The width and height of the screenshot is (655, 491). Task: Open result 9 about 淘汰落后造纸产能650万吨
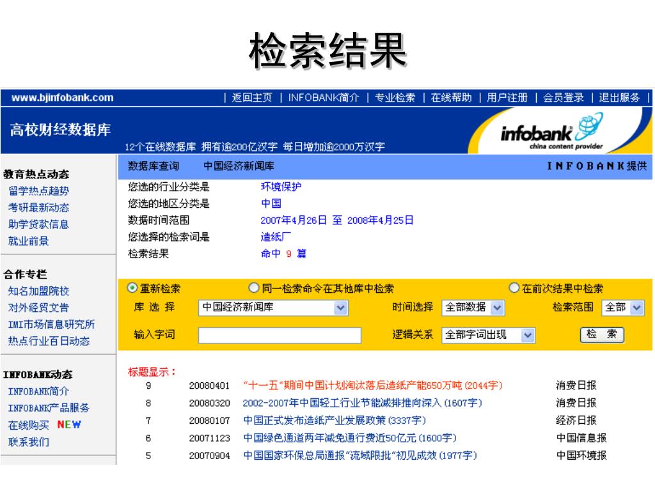click(x=373, y=386)
